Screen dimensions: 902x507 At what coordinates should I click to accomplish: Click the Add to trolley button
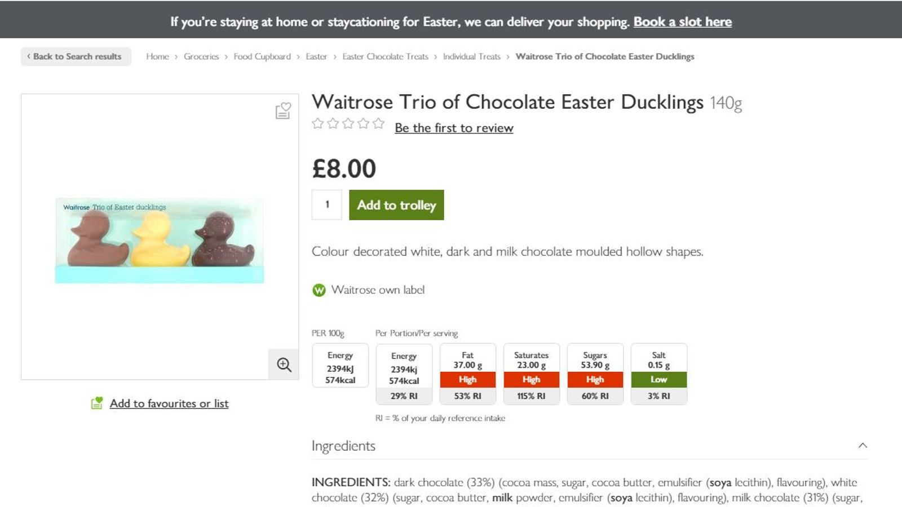(396, 205)
